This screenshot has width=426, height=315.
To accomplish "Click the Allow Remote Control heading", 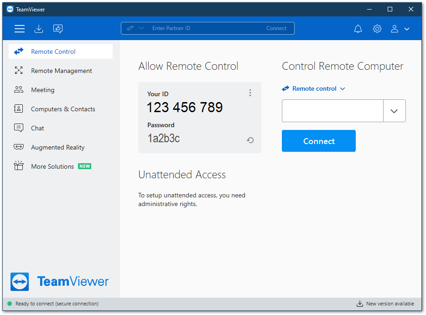I will (x=188, y=66).
